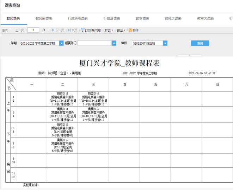
Task: Click semester text under the table title
Action: tap(140, 73)
